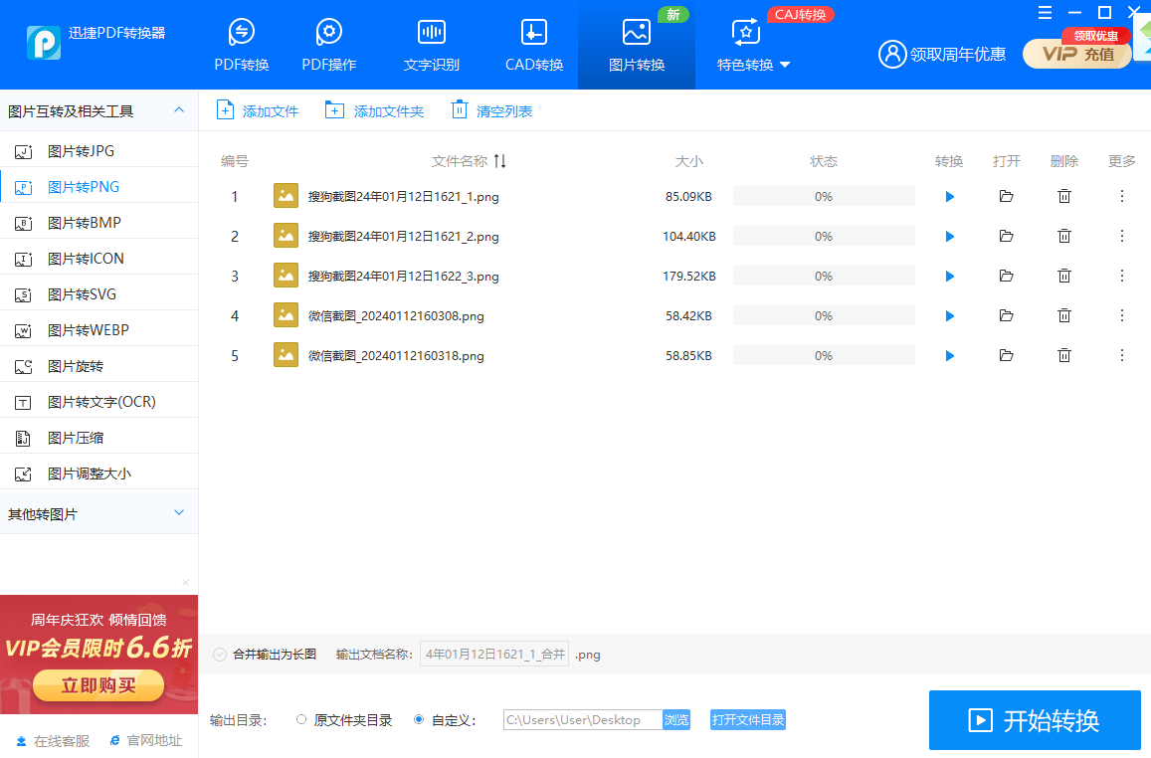
Task: Open more options for 微信截图_20240112160318.png
Action: (1121, 355)
